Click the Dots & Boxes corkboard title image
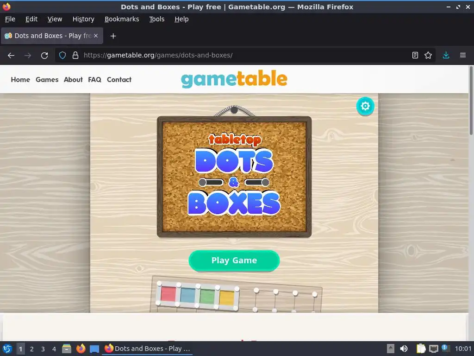 [234, 177]
